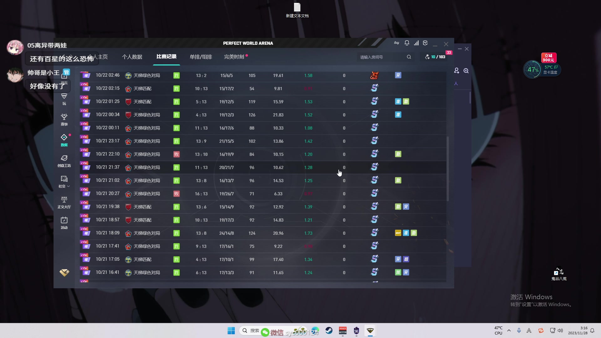601x338 pixels.
Task: Expand the 社交 sidebar menu
Action: click(64, 182)
